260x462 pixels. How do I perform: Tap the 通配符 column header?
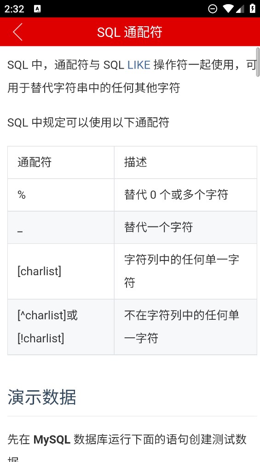click(61, 162)
